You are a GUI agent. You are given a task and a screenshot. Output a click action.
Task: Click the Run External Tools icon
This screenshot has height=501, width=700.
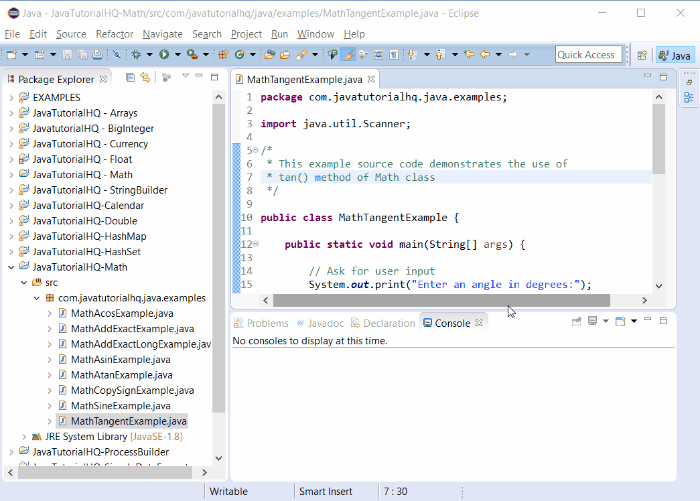192,54
